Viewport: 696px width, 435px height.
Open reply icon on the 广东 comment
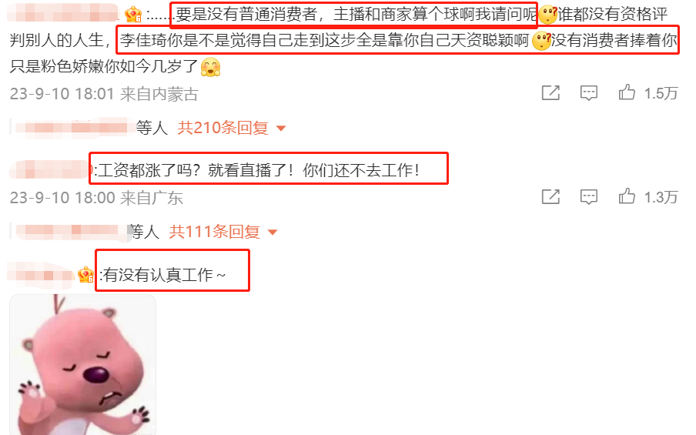click(588, 196)
